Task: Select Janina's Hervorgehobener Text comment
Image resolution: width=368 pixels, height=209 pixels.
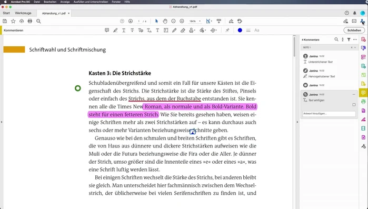Action: pyautogui.click(x=329, y=73)
